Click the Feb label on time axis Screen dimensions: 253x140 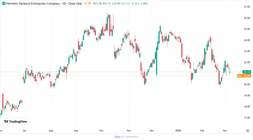202,131
